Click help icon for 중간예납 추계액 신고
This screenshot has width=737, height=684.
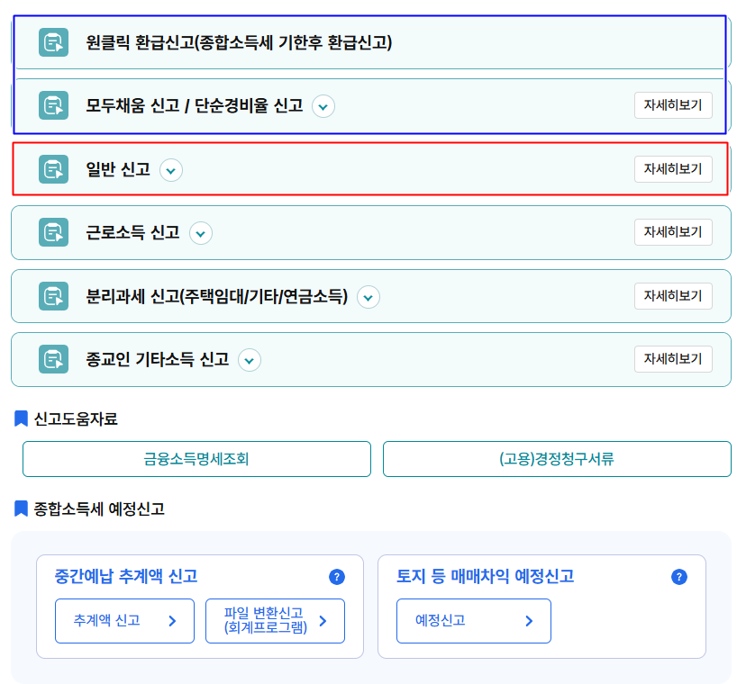(x=337, y=577)
